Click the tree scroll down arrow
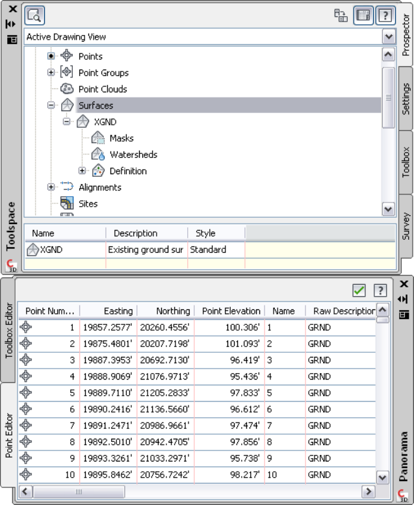 coord(388,209)
